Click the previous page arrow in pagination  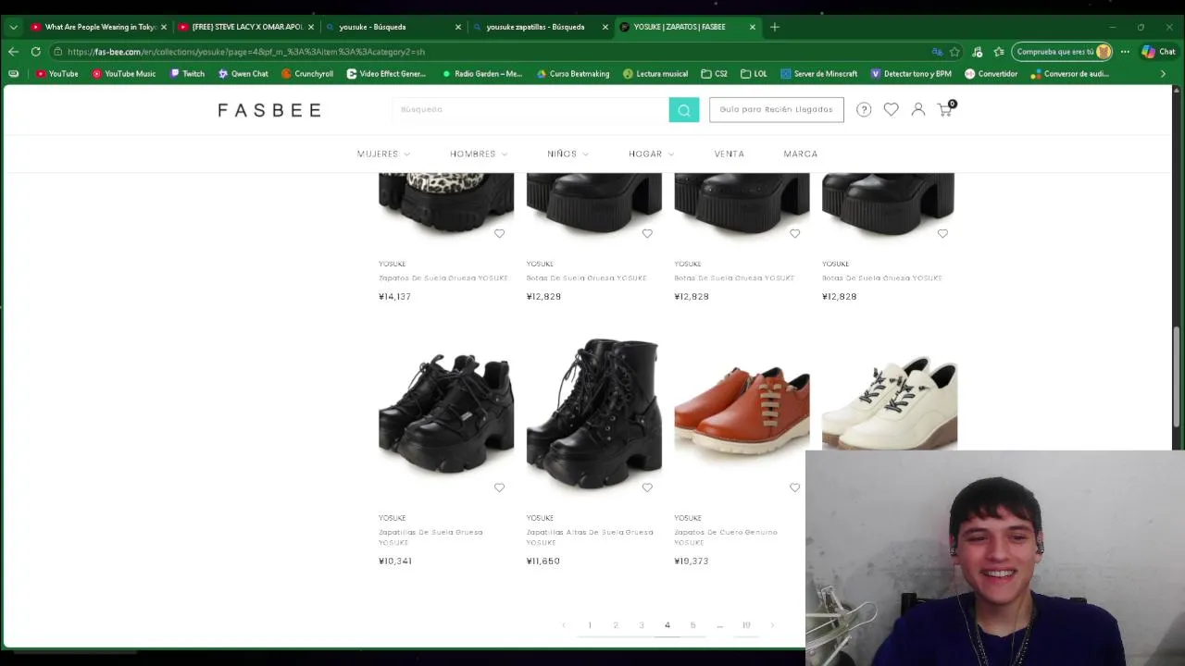point(563,625)
